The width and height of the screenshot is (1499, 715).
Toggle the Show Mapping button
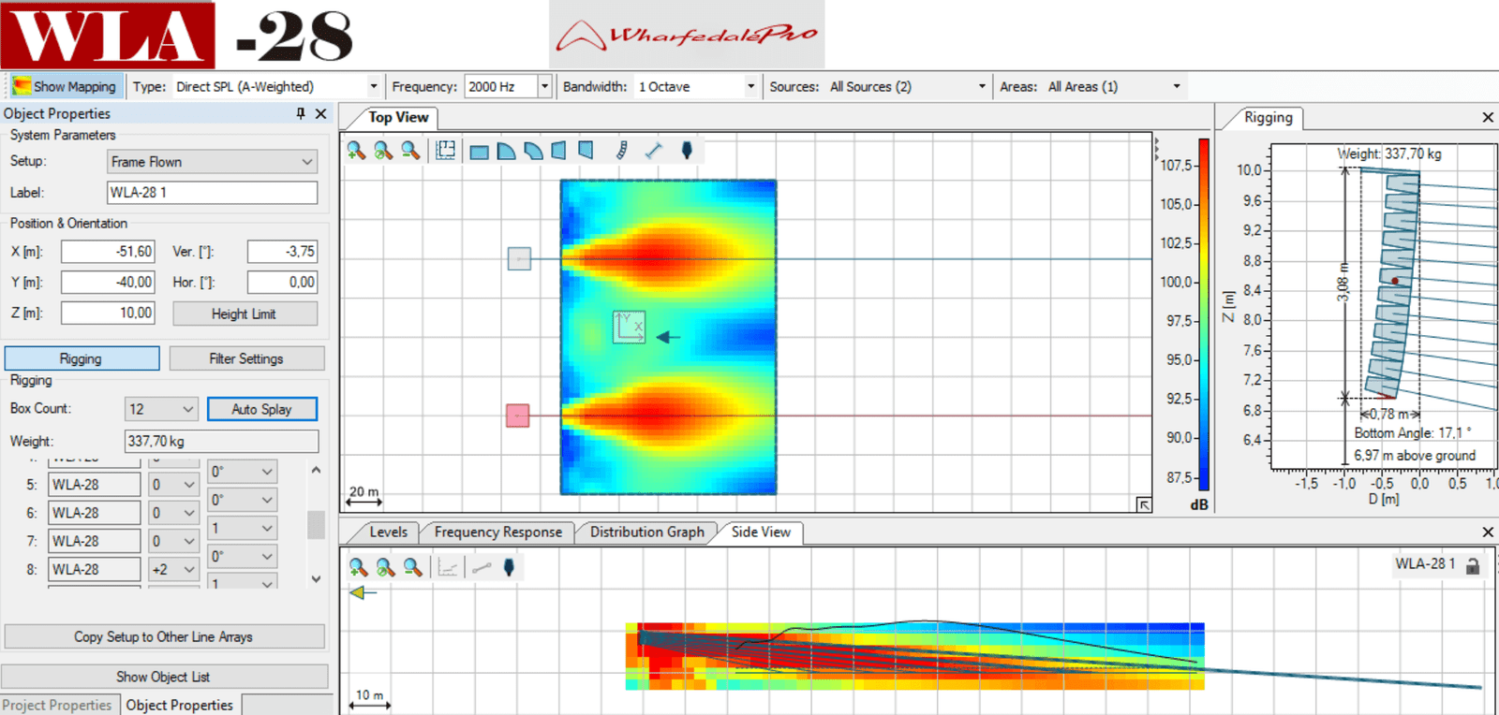[66, 86]
